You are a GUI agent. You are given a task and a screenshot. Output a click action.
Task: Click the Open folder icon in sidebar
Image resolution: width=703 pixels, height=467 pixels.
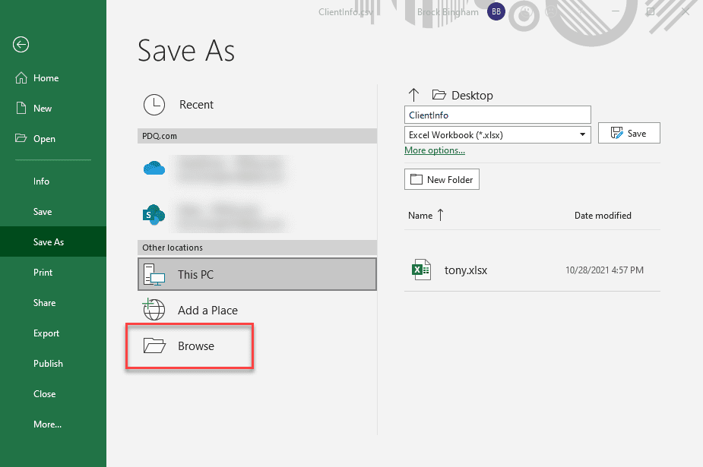coord(21,138)
